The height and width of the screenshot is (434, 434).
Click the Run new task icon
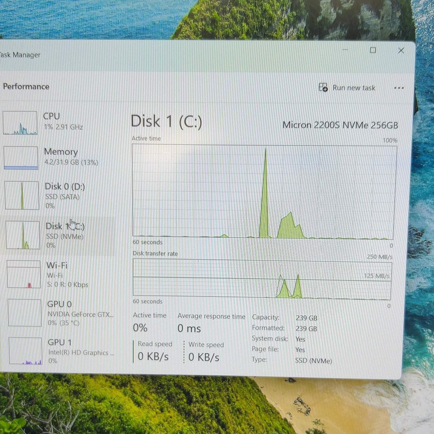[323, 87]
